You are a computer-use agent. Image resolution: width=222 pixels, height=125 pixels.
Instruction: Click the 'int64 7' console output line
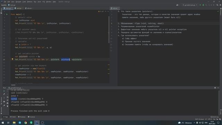pyautogui.click(x=15, y=96)
